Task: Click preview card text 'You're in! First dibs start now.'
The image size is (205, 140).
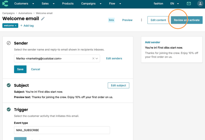Action: click(164, 48)
